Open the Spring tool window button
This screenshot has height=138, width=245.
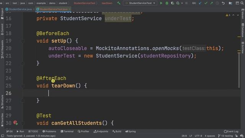point(131,131)
